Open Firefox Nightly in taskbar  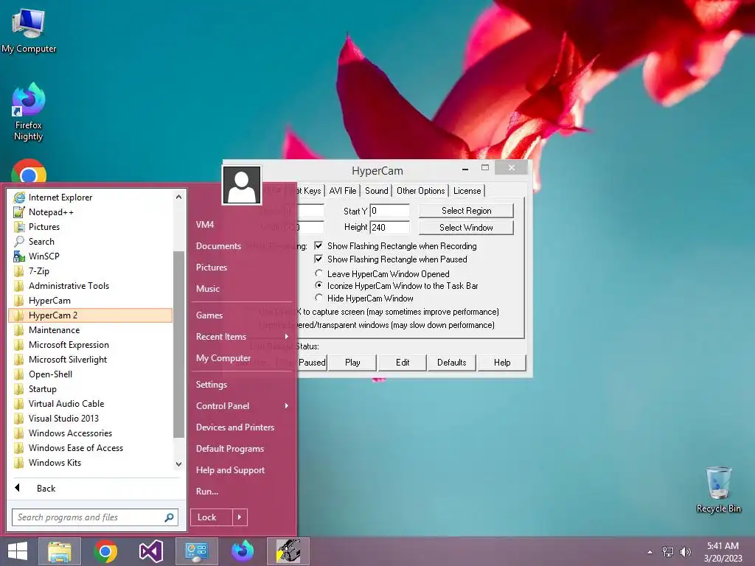coord(242,551)
